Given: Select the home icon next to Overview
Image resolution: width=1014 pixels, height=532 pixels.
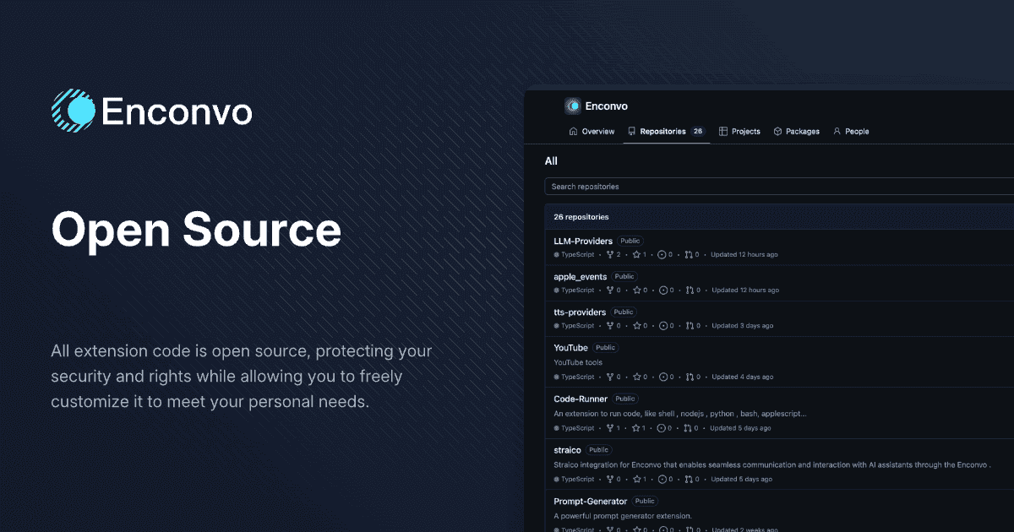Looking at the screenshot, I should coord(572,131).
